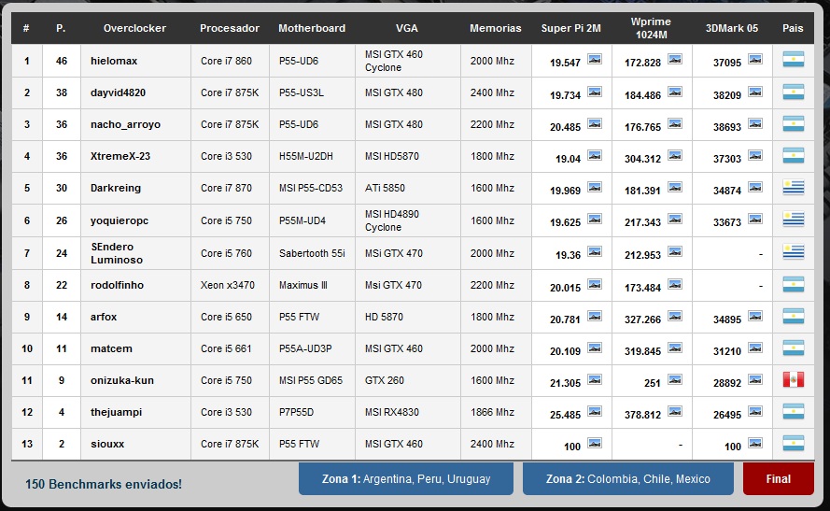Screen dimensions: 830x511
Task: Open nacho_arroyo's Super Pi 20.485 image icon
Action: coord(595,124)
